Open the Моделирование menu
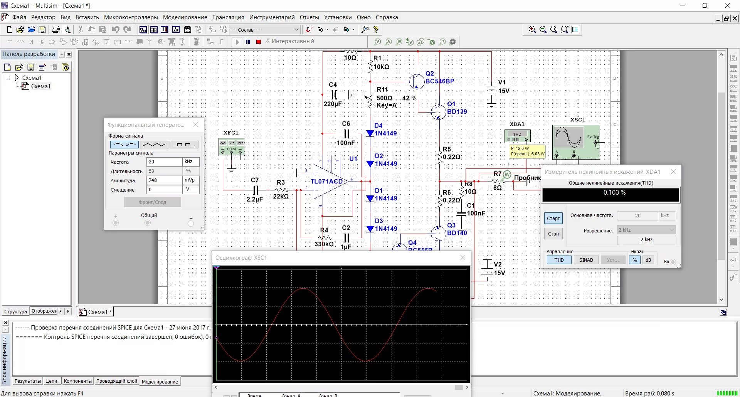This screenshot has height=397, width=740. pyautogui.click(x=185, y=17)
